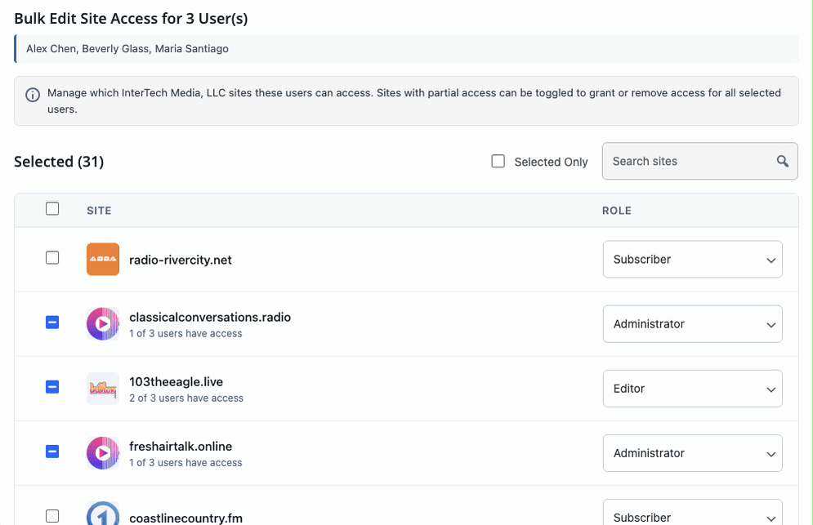Enable the Selected Only checkbox
This screenshot has height=525, width=813.
pos(498,162)
